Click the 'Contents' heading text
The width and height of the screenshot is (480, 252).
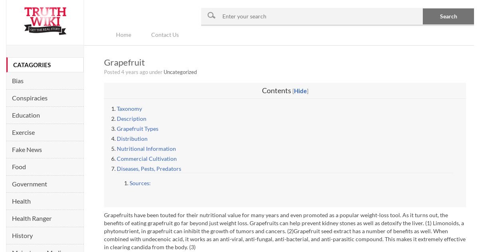(276, 91)
